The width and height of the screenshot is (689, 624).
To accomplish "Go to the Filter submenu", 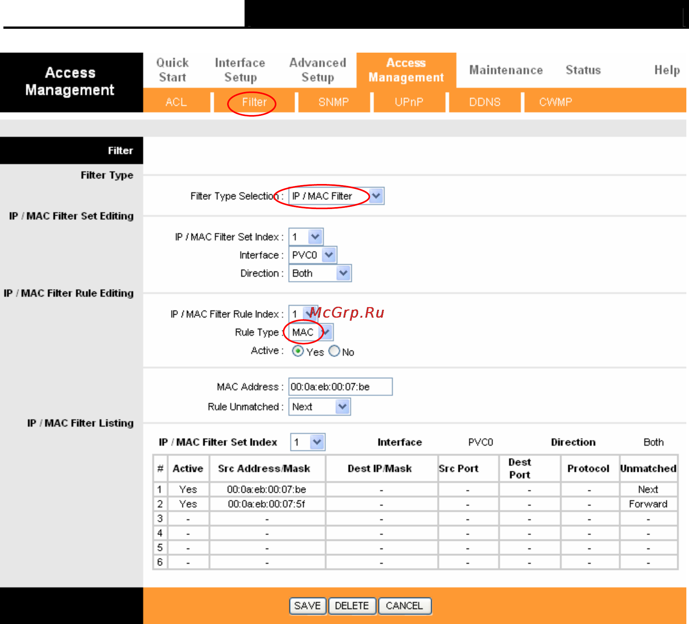I will [254, 102].
